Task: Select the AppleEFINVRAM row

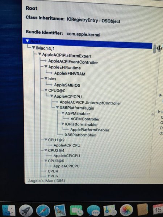Action: (70, 73)
